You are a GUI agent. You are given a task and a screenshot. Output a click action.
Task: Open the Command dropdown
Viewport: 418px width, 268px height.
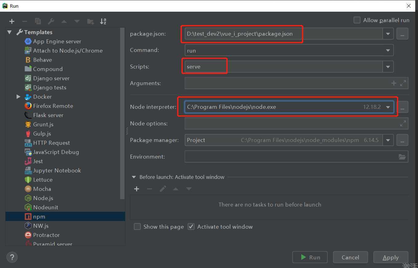(388, 50)
